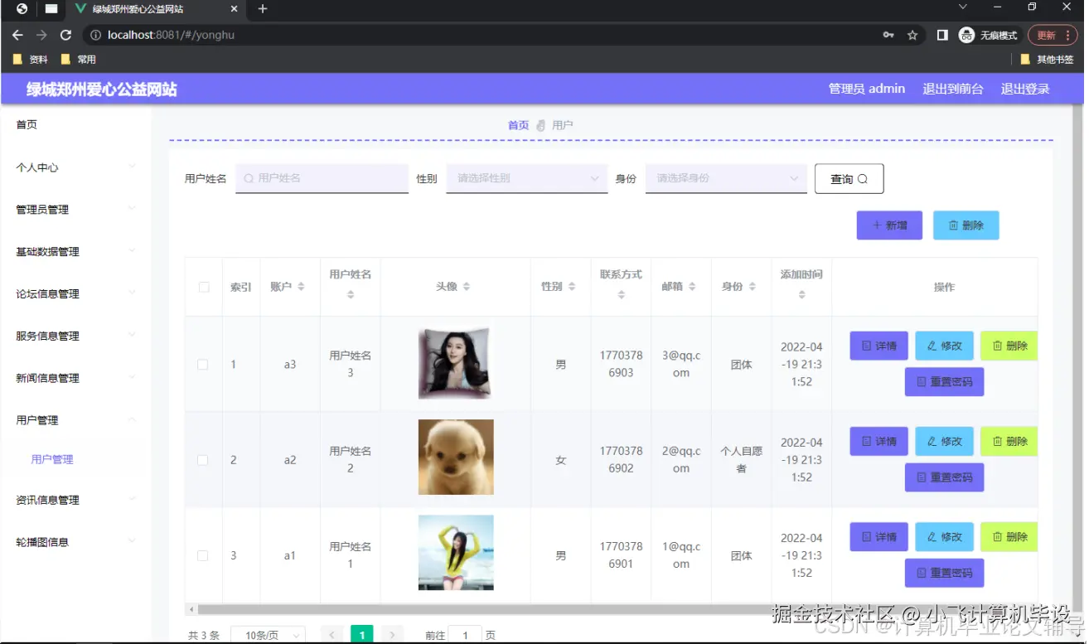Expand 论坛信息管理 sidebar menu
1089x644 pixels.
pyautogui.click(x=75, y=294)
